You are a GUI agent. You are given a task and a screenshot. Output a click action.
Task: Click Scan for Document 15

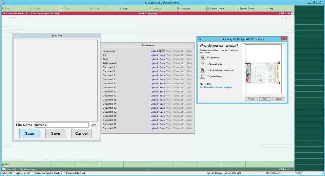click(162, 108)
